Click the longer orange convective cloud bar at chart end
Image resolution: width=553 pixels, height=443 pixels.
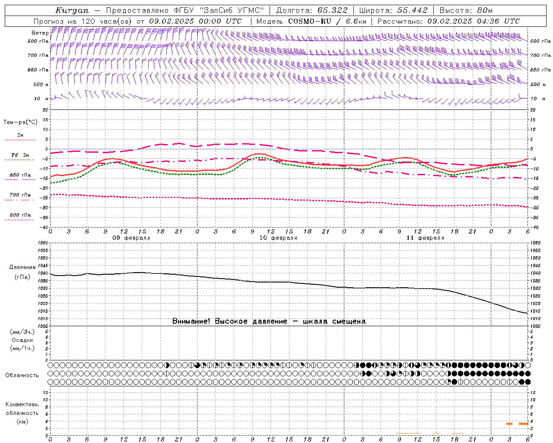(x=524, y=424)
